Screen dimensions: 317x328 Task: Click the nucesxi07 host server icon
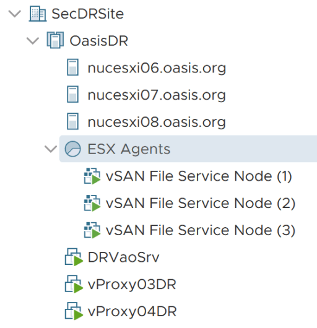(72, 94)
